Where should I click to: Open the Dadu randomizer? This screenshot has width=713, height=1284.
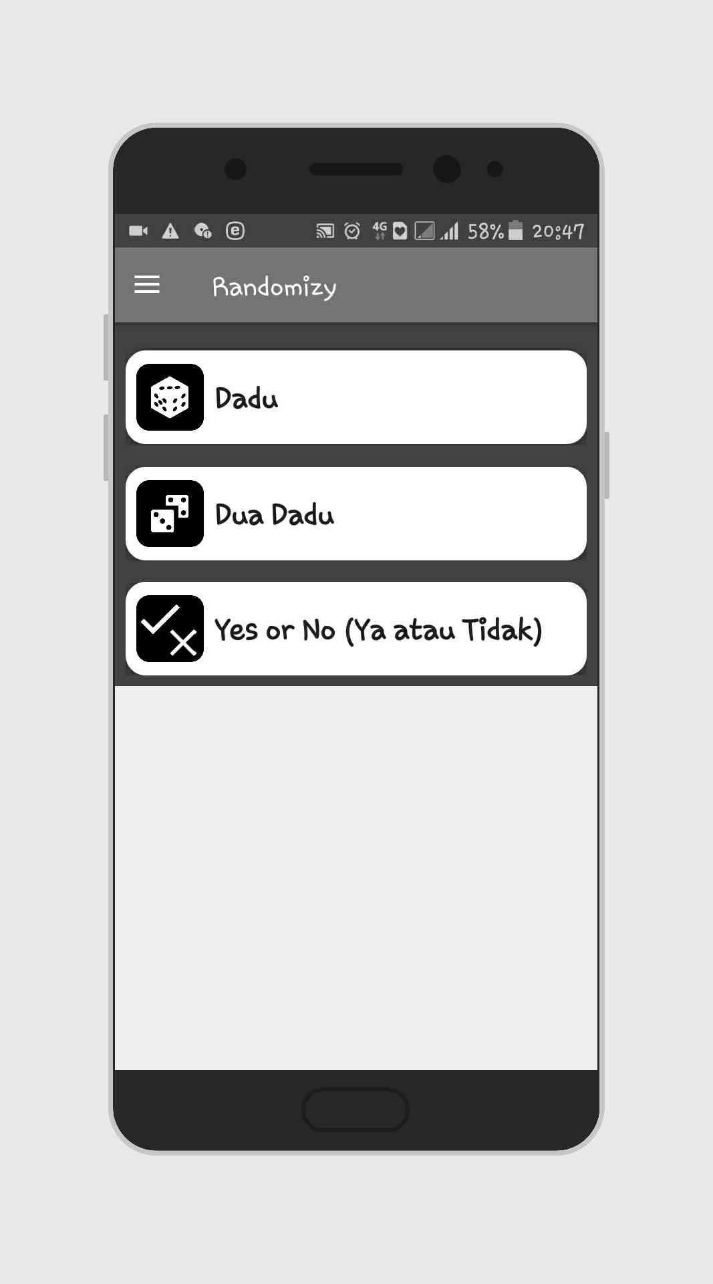pos(355,397)
